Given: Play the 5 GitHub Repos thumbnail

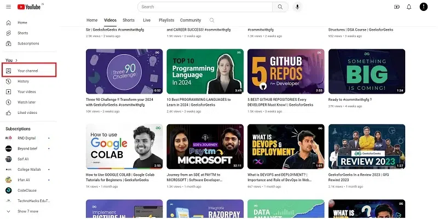Looking at the screenshot, I should [286, 72].
